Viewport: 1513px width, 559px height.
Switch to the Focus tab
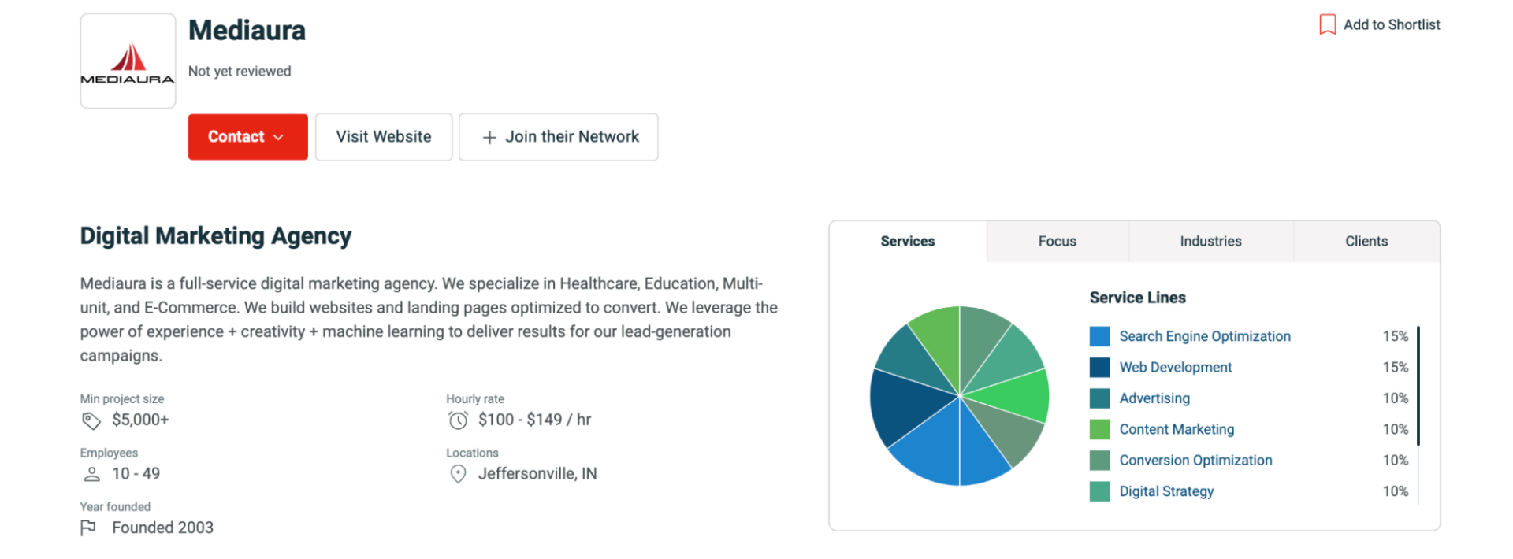(1057, 242)
